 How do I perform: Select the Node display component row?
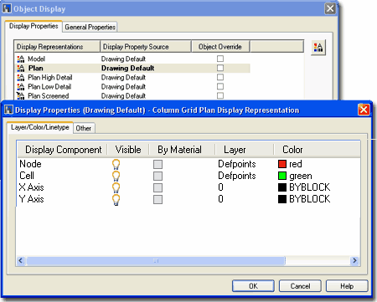30,164
